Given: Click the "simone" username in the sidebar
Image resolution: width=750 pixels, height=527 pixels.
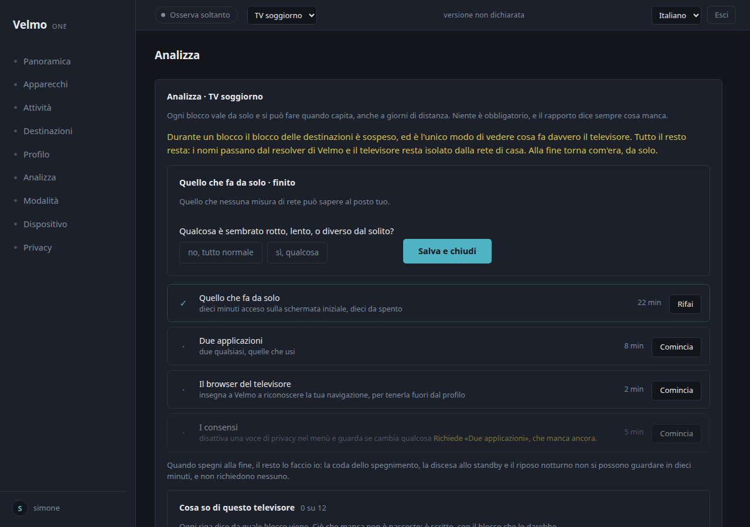Looking at the screenshot, I should [46, 508].
